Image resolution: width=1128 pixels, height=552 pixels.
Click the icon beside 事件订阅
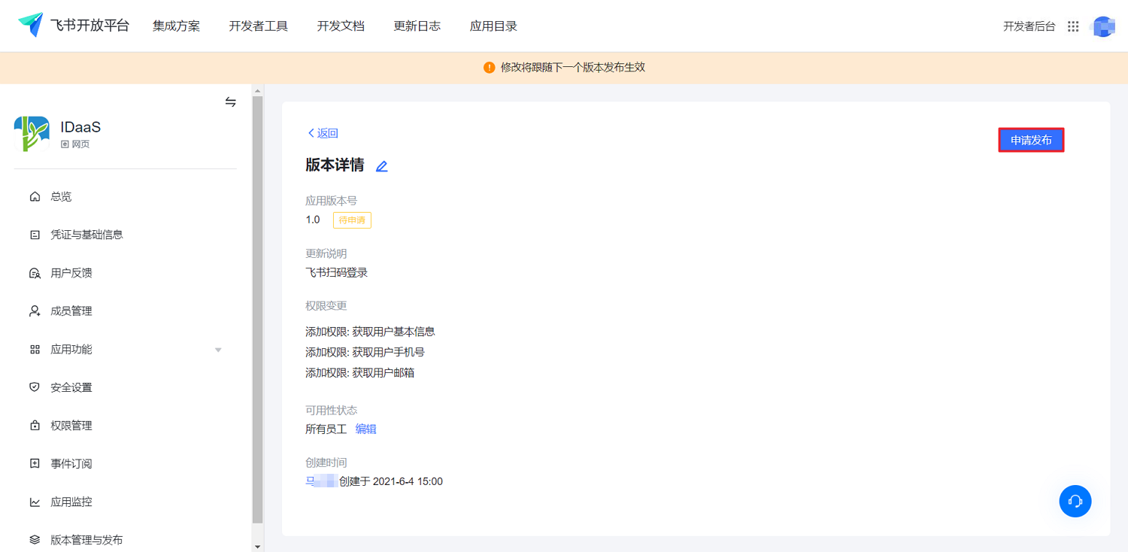(35, 463)
